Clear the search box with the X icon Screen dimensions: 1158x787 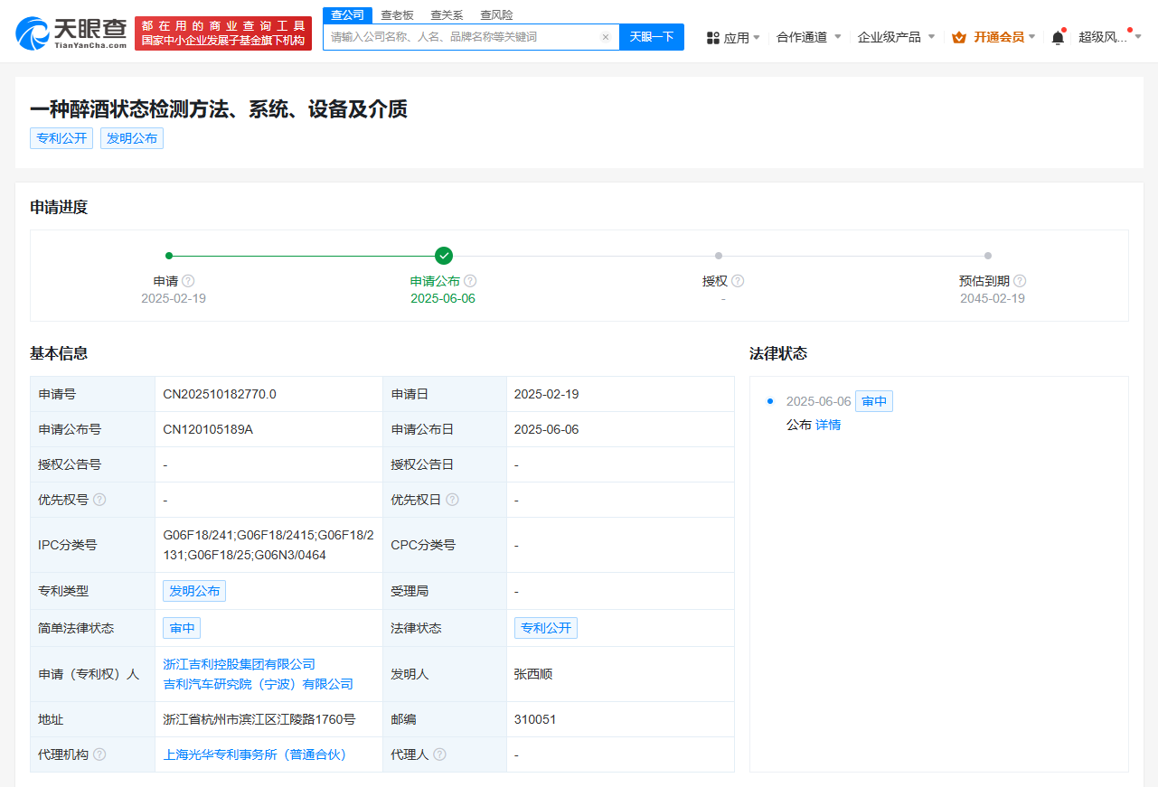[x=606, y=37]
